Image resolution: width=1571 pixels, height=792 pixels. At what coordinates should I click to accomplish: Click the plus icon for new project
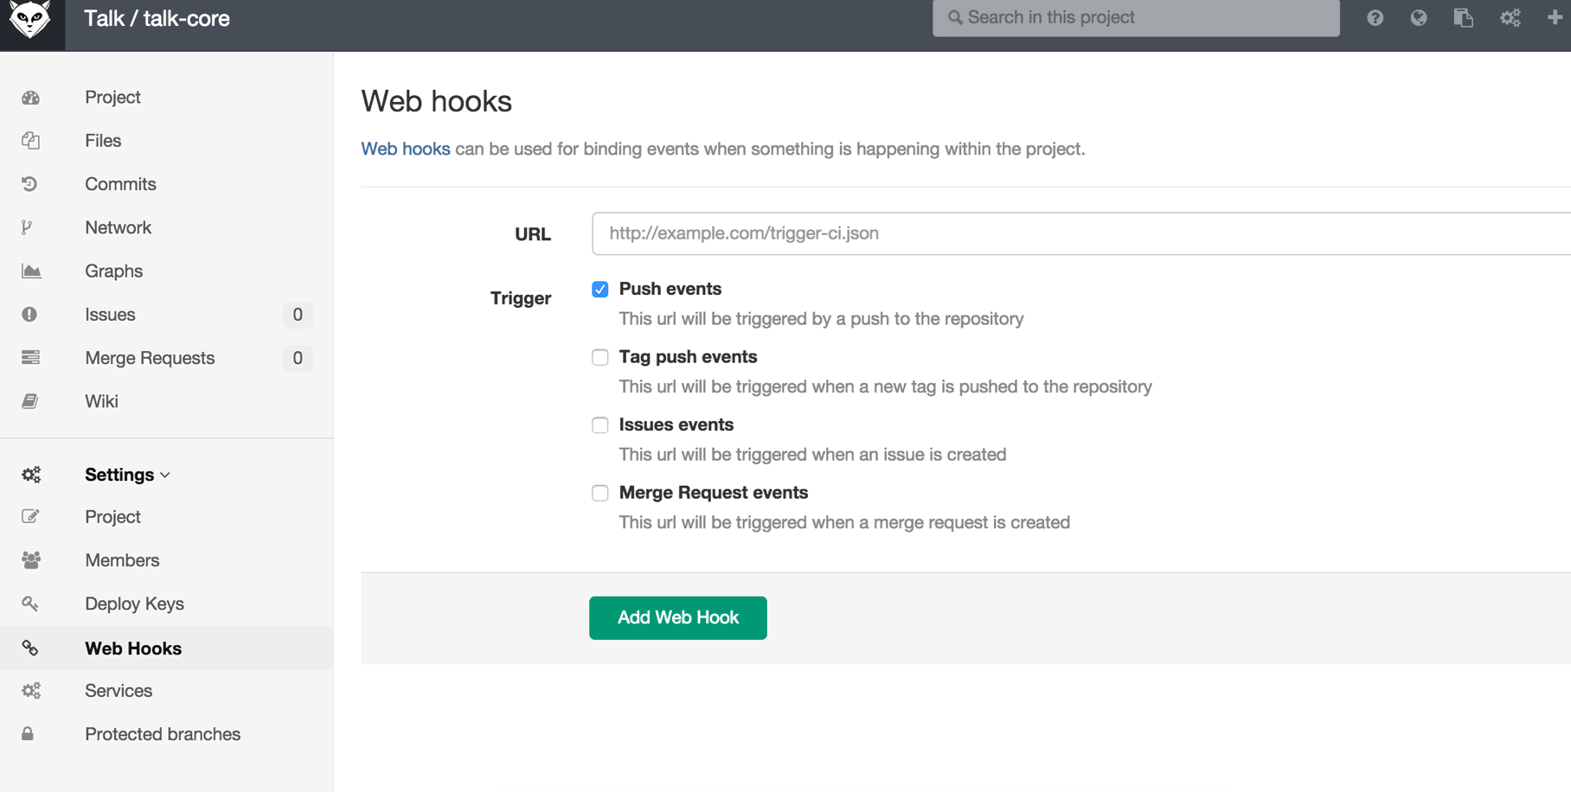pos(1555,17)
